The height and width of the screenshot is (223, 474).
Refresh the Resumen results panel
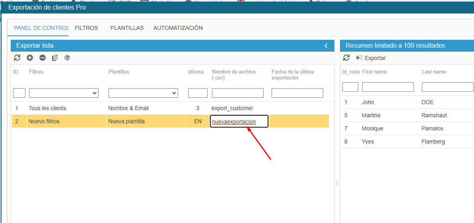click(x=346, y=58)
